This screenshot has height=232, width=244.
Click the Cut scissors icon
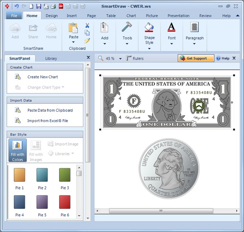tap(87, 26)
